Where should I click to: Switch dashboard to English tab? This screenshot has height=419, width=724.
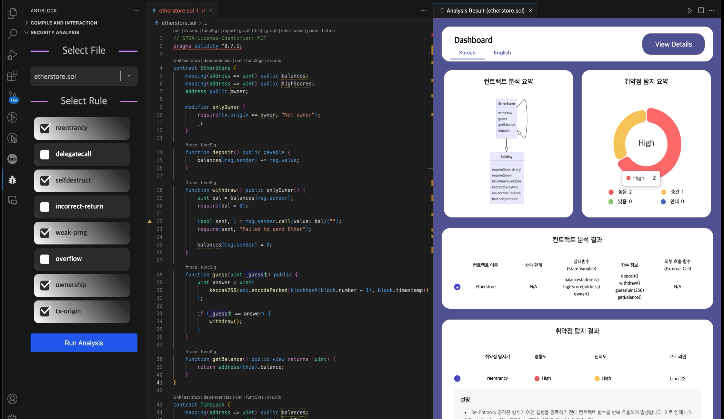pyautogui.click(x=502, y=53)
